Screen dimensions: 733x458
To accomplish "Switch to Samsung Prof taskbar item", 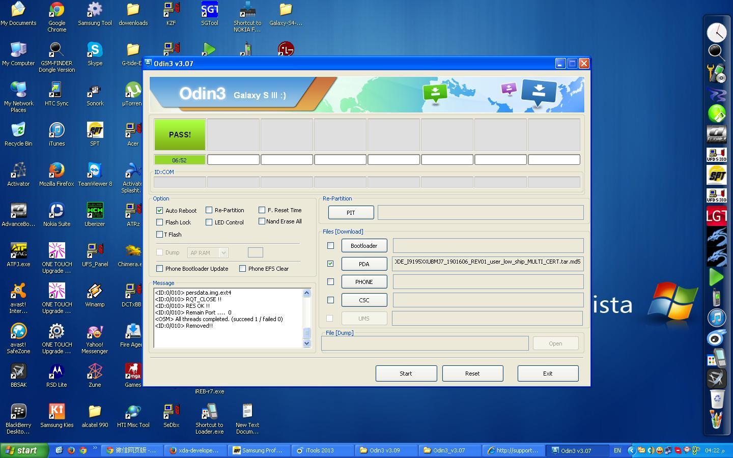I will [x=260, y=450].
